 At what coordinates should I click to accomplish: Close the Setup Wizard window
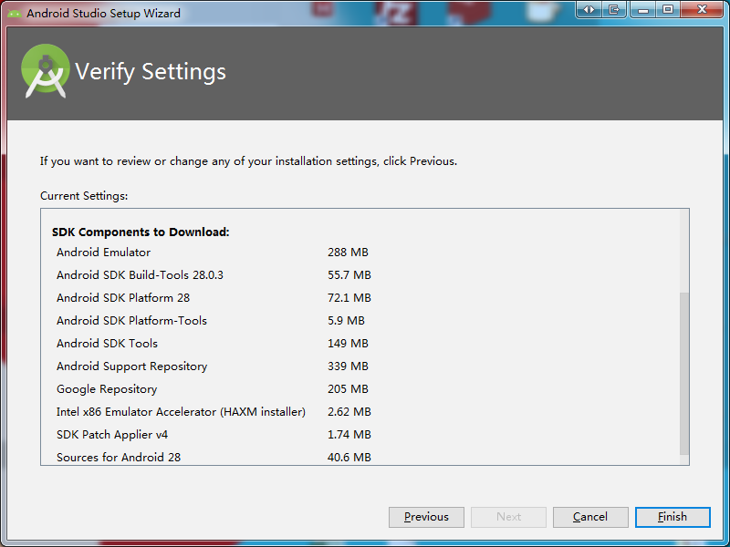[x=703, y=9]
